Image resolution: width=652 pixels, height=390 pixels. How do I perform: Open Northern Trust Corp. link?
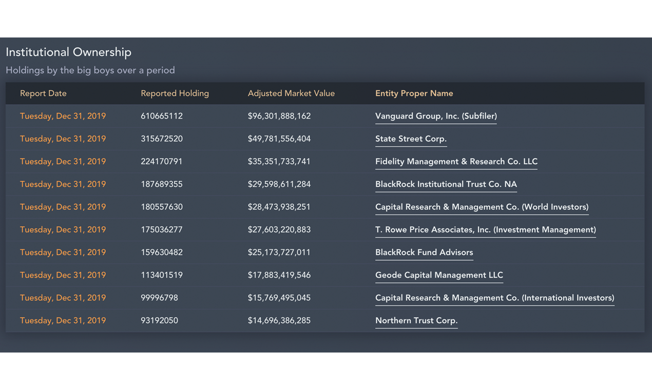(416, 320)
